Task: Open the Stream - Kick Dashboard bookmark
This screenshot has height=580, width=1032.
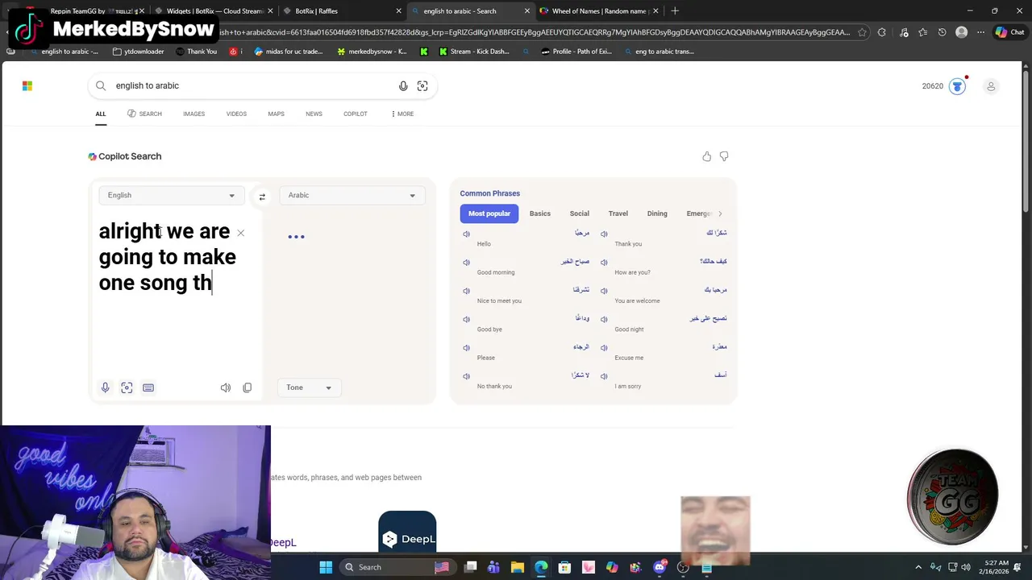Action: (x=474, y=52)
